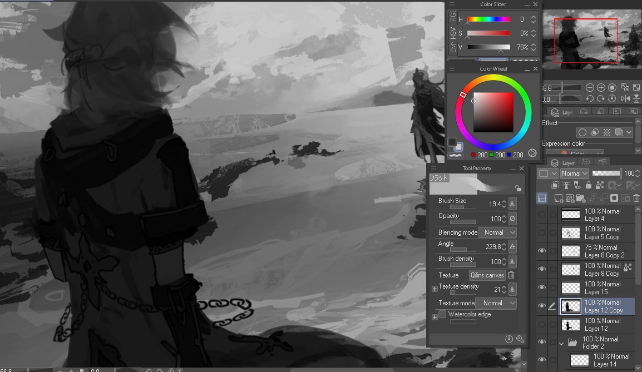This screenshot has width=642, height=372.
Task: Enable Watercolor edge checkbox
Action: point(442,314)
